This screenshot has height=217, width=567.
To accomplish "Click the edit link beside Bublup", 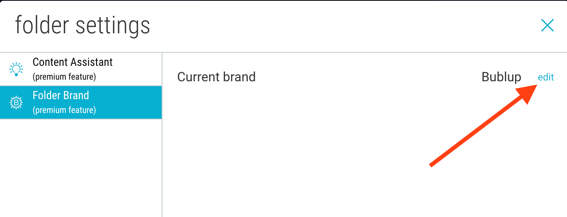I will click(x=545, y=77).
